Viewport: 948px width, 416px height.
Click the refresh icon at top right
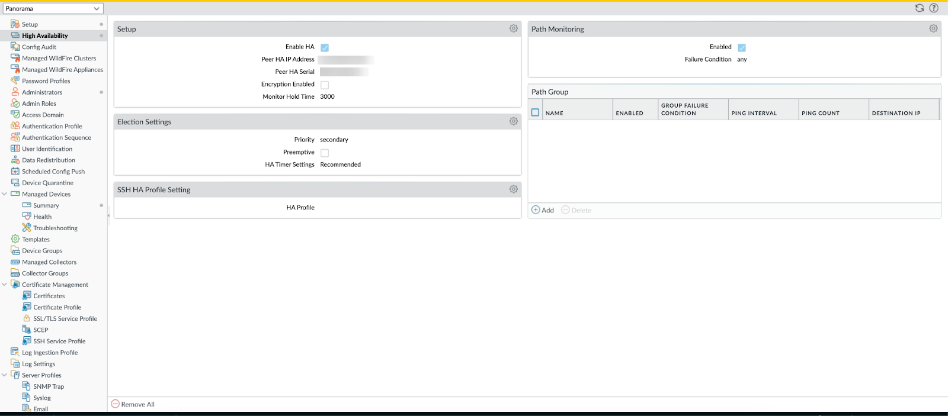(x=920, y=8)
